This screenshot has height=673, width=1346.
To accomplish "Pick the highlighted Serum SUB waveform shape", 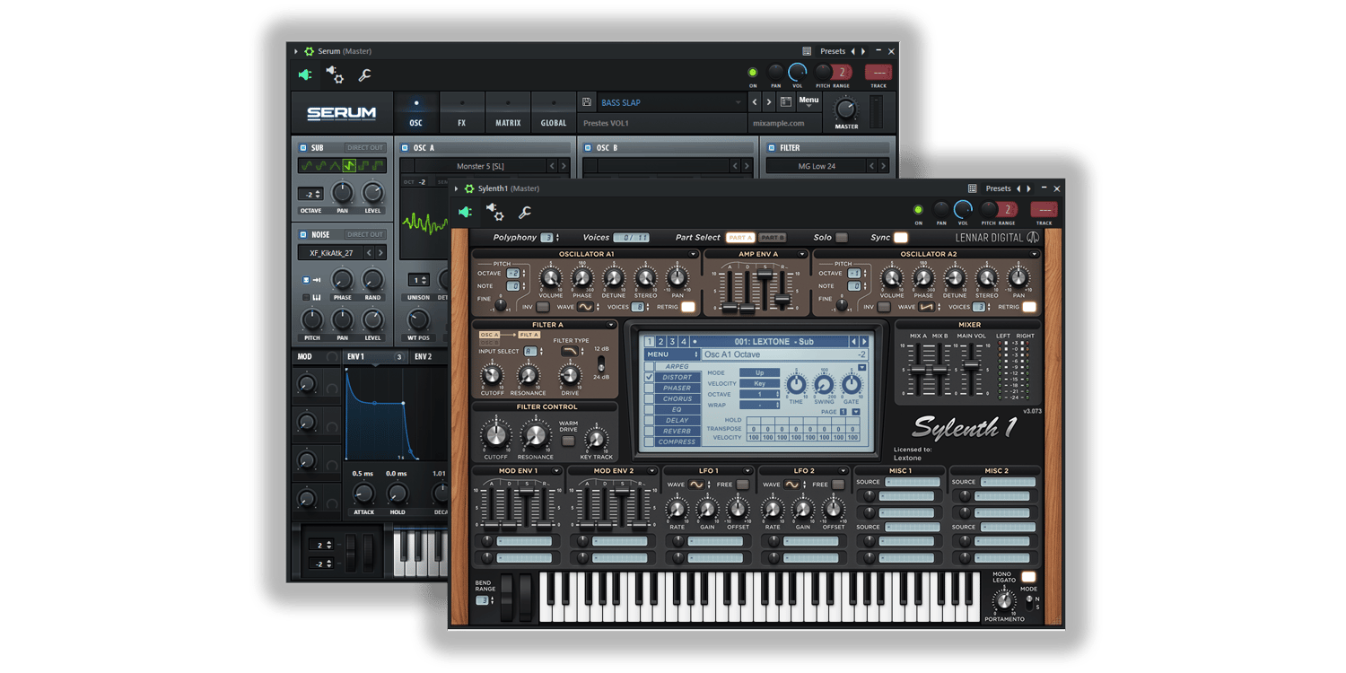I will pos(349,166).
